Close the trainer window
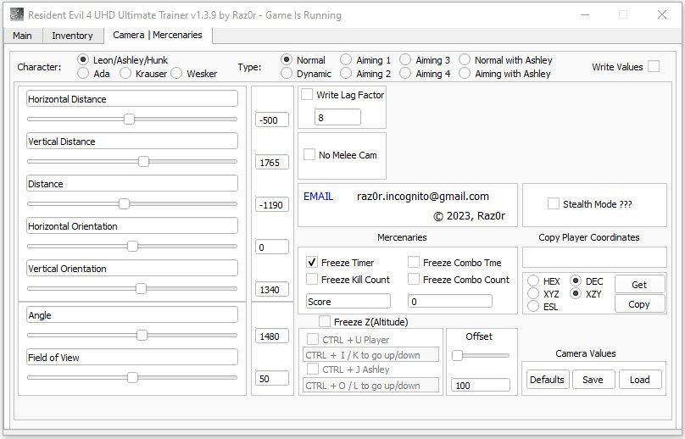Image resolution: width=685 pixels, height=439 pixels. click(x=662, y=14)
